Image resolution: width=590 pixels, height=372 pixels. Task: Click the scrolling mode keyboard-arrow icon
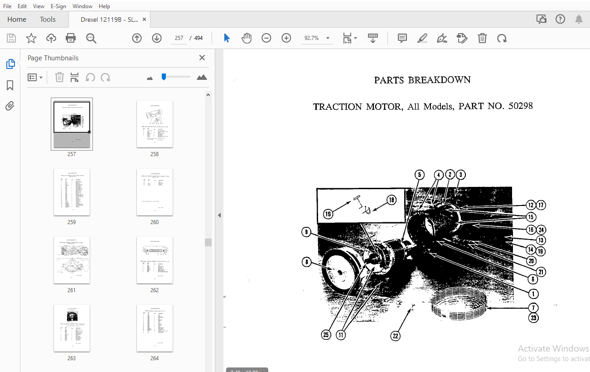click(x=373, y=38)
